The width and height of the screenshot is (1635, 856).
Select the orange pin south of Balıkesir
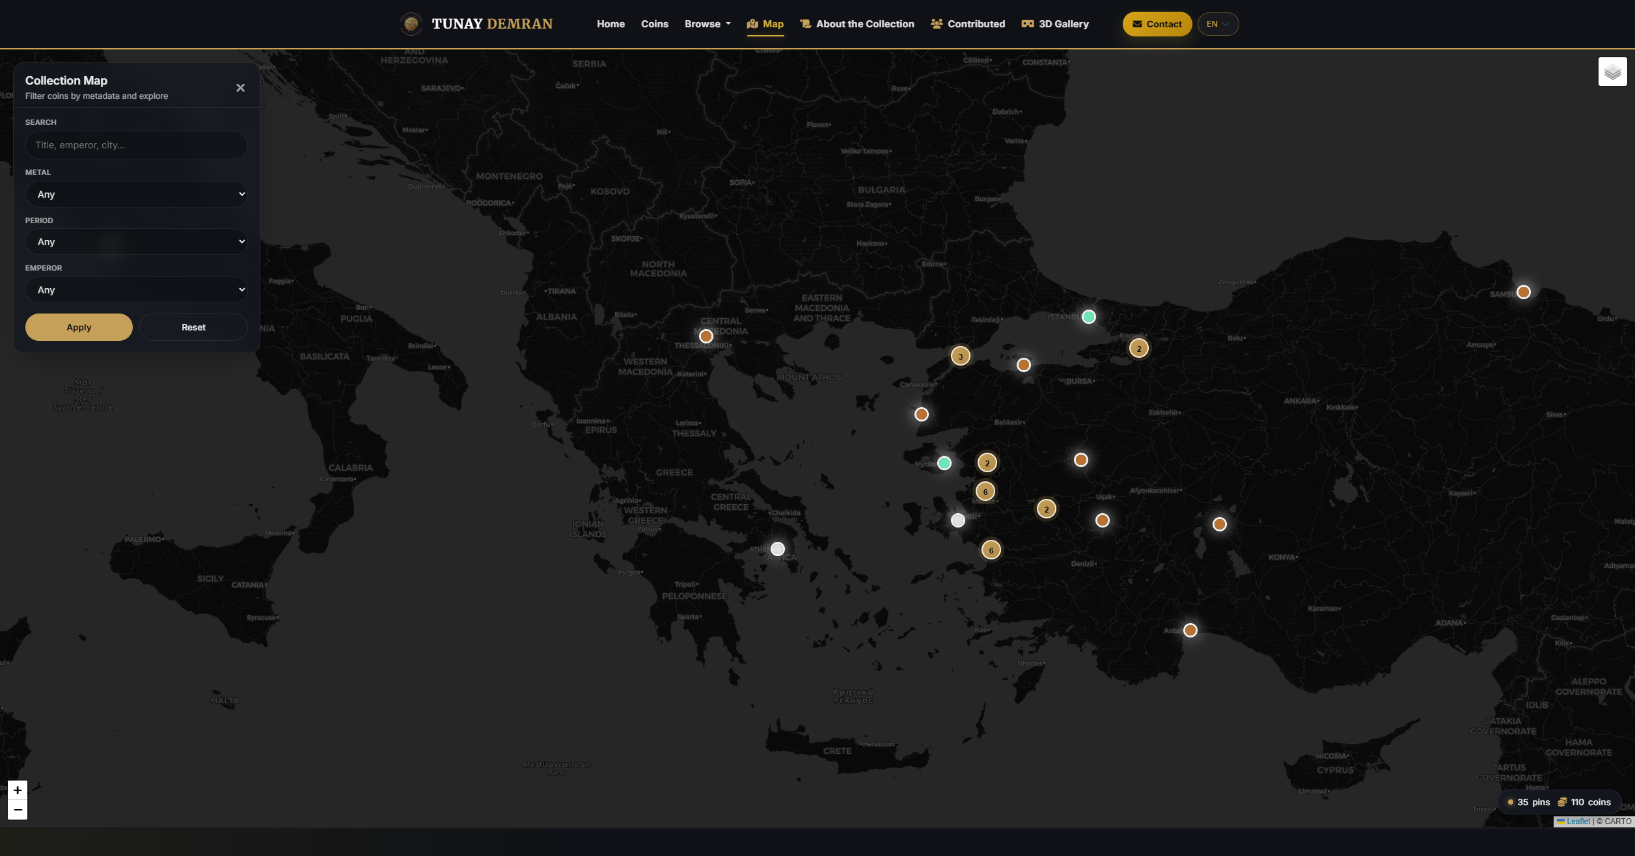coord(1080,460)
